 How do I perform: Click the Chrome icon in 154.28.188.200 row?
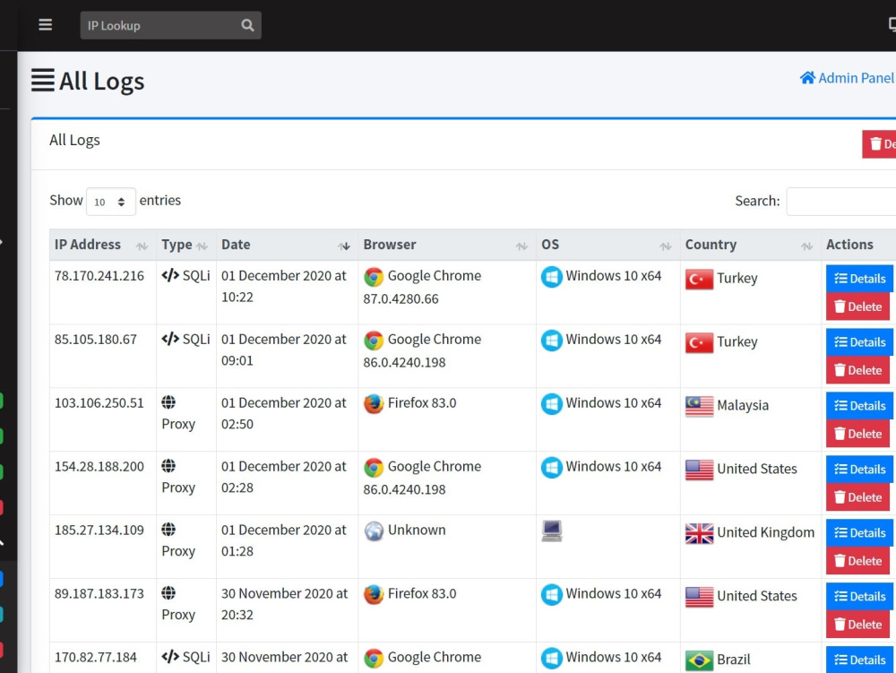(x=374, y=467)
